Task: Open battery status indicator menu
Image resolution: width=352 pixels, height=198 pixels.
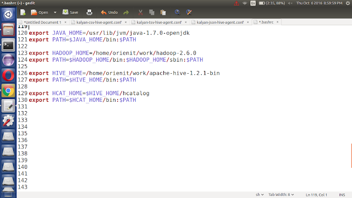Action: [x=272, y=3]
